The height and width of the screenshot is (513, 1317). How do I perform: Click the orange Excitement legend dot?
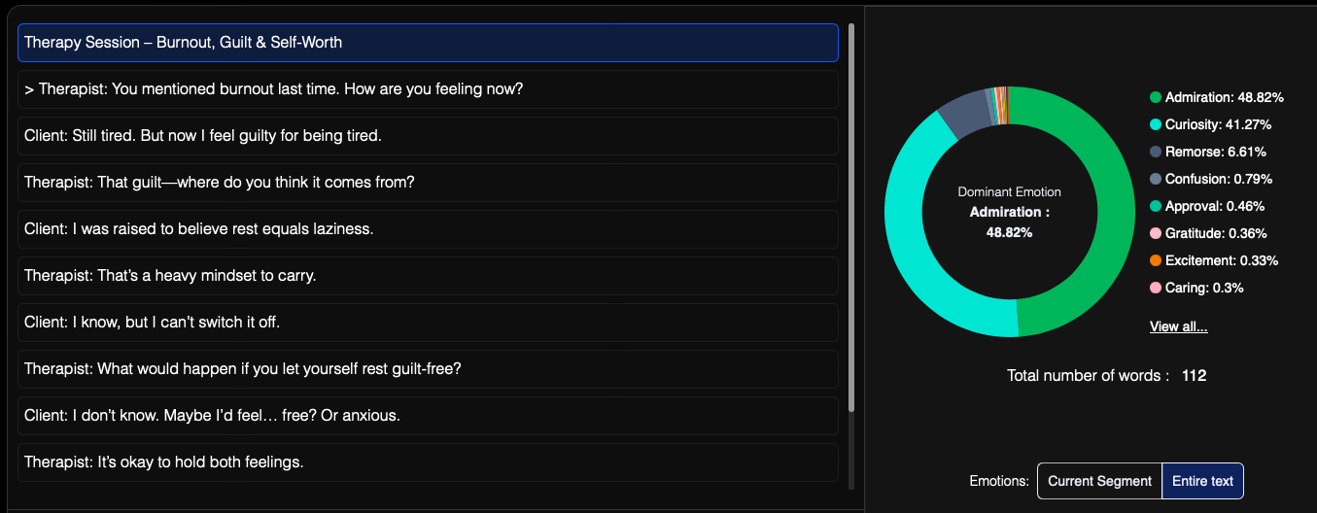coord(1156,260)
